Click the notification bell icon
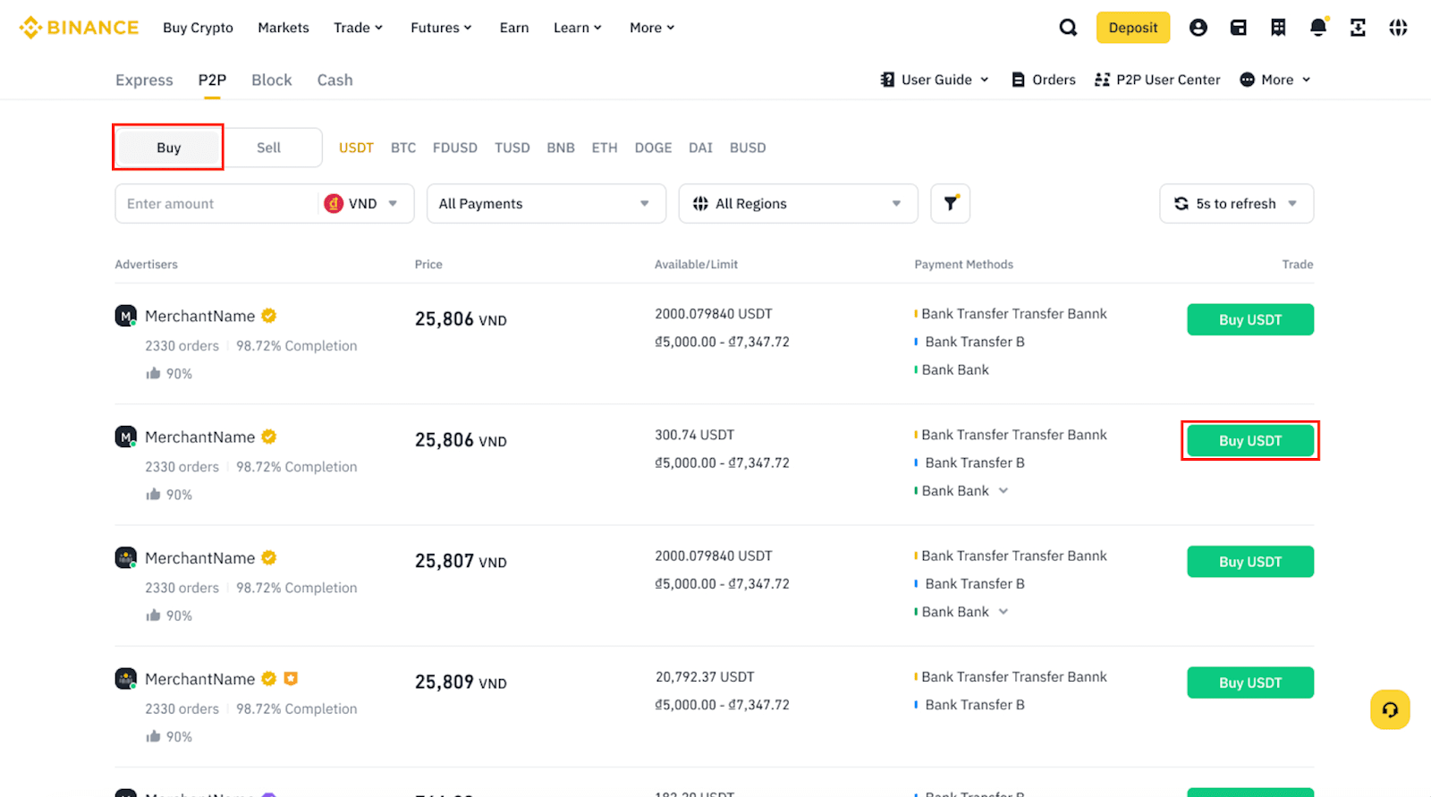 point(1317,28)
